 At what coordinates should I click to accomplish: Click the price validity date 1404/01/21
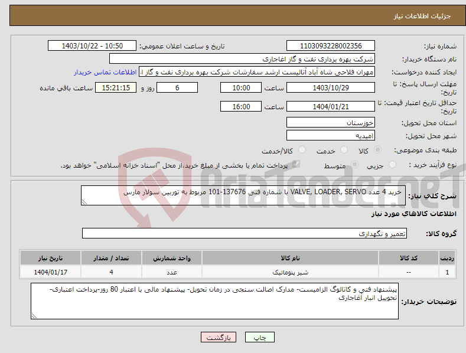tap(331, 106)
